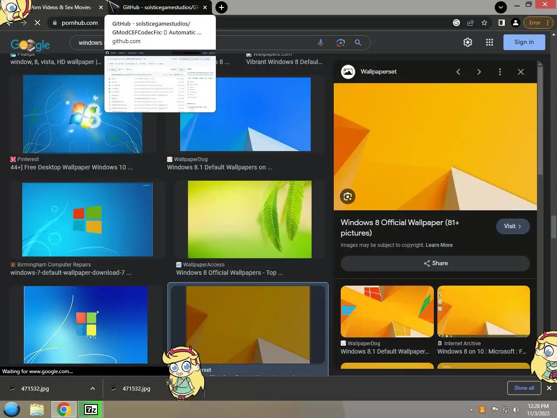Show the next image in the preview panel
The image size is (557, 418).
point(479,72)
